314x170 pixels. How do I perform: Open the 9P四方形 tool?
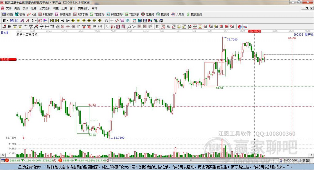63,14
